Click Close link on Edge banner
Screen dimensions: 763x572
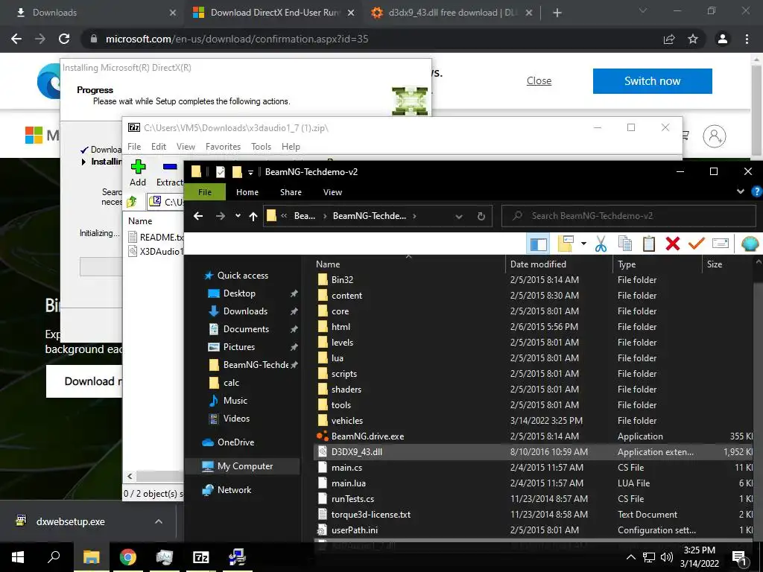point(539,80)
